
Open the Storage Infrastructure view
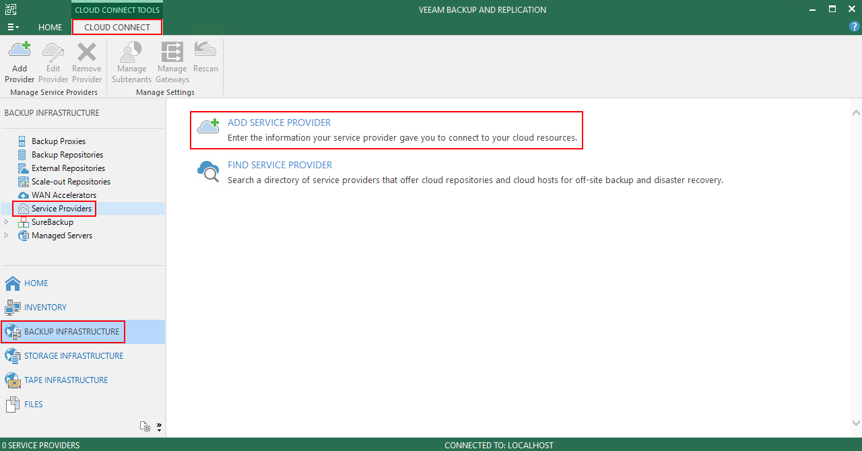(x=73, y=355)
